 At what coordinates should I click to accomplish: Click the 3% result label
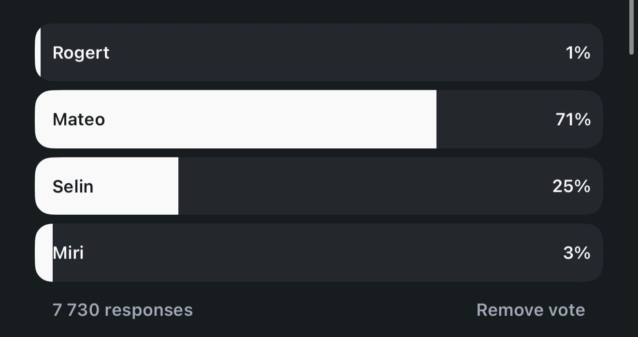577,253
